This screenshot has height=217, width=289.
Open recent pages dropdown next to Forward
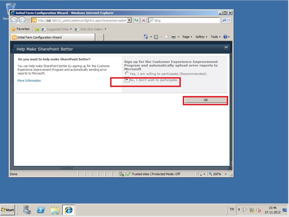28,20
